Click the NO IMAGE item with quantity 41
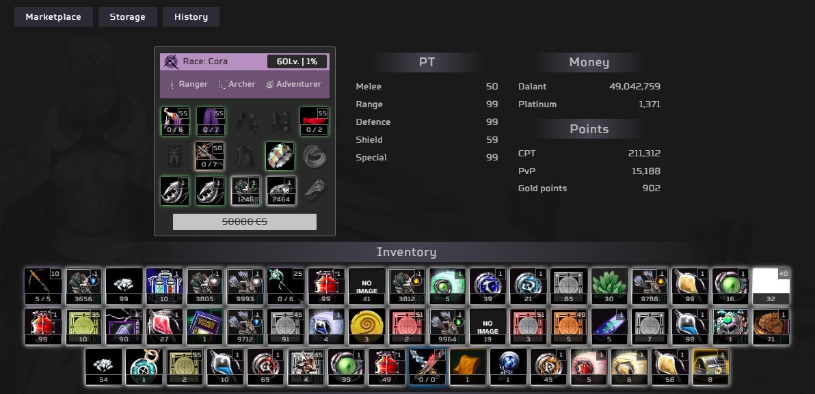This screenshot has height=394, width=815. point(366,285)
